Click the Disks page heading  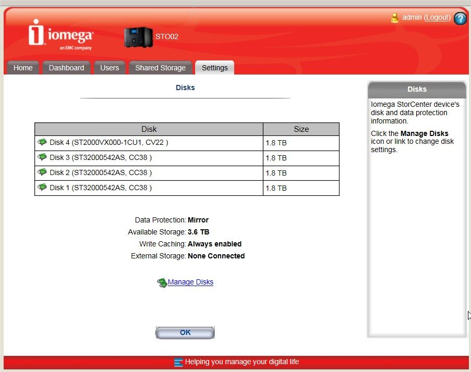click(x=185, y=88)
